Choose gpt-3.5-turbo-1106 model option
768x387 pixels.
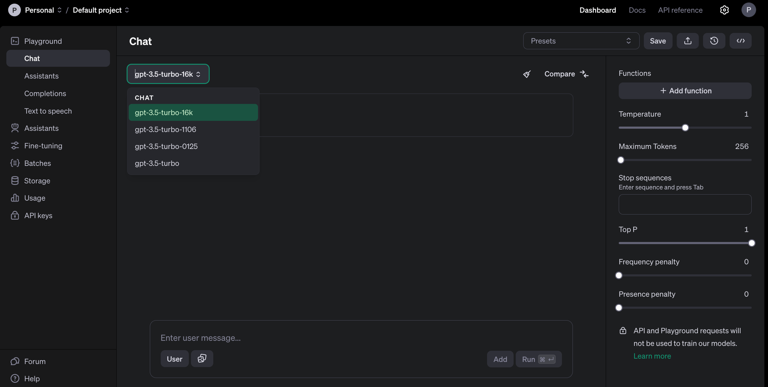(165, 129)
